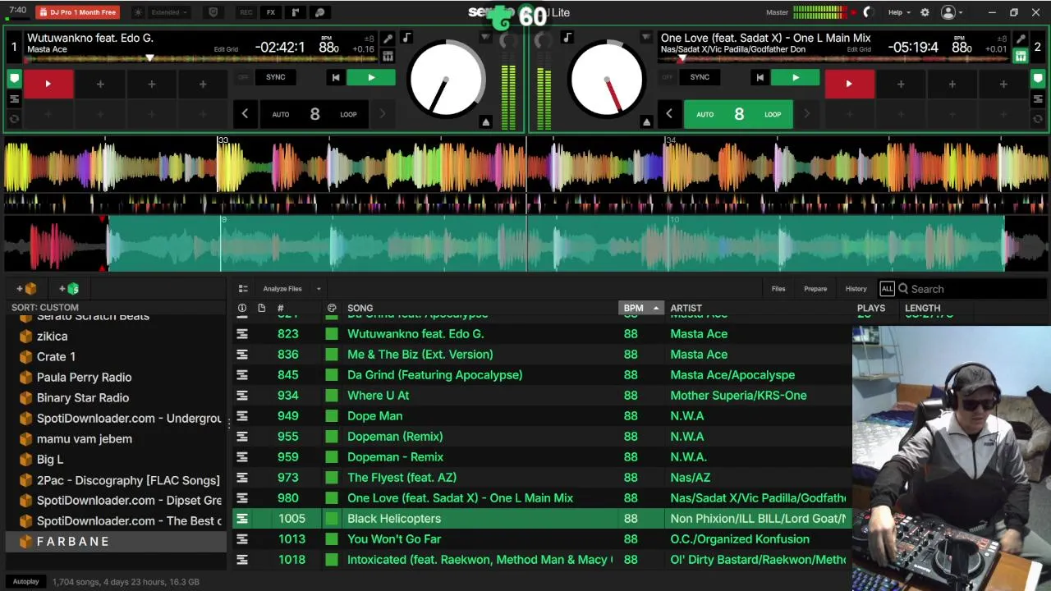Jump to track start on deck 2
Image resolution: width=1051 pixels, height=591 pixels.
(760, 77)
